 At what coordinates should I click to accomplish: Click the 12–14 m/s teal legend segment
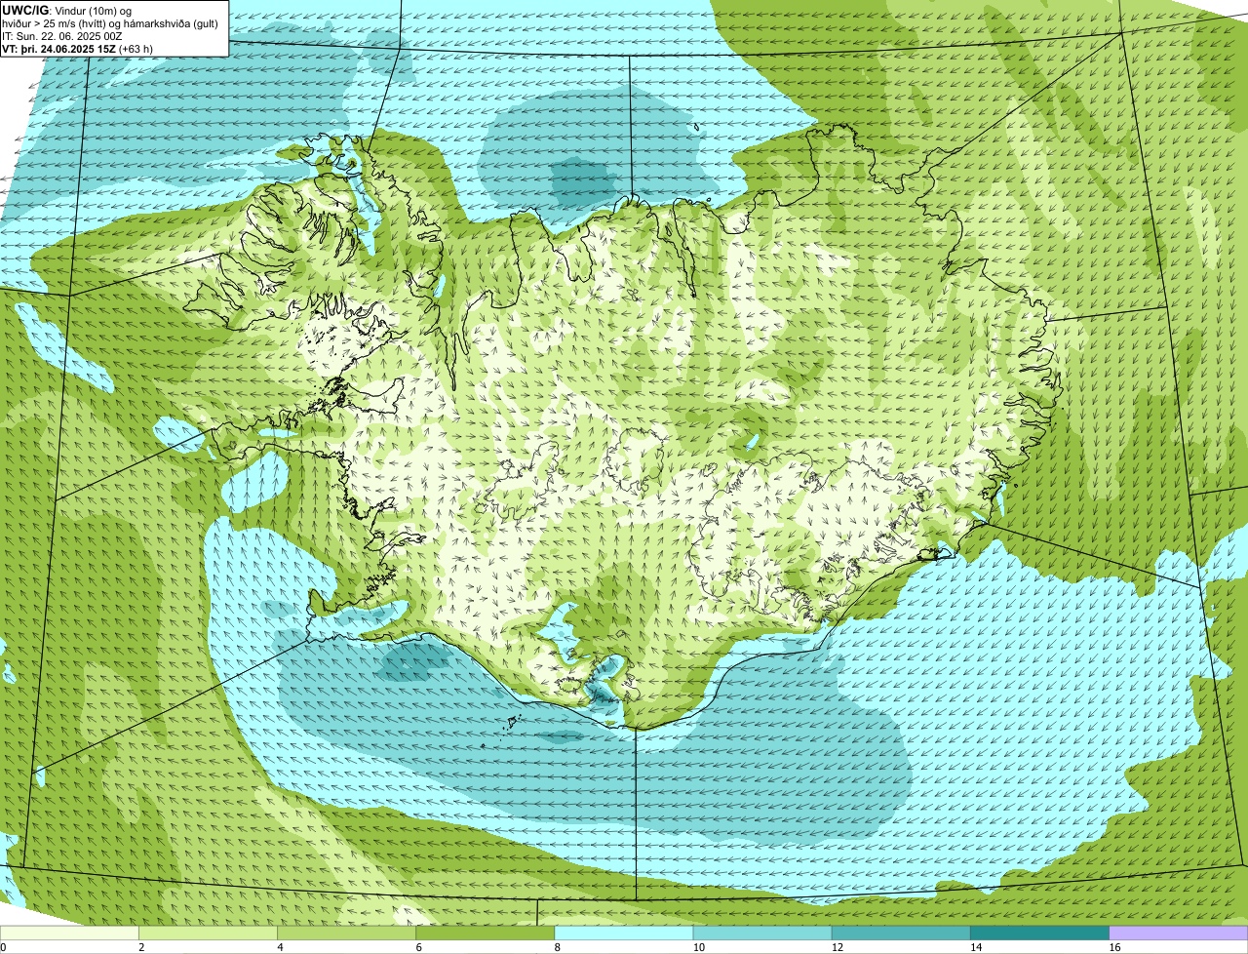[901, 933]
